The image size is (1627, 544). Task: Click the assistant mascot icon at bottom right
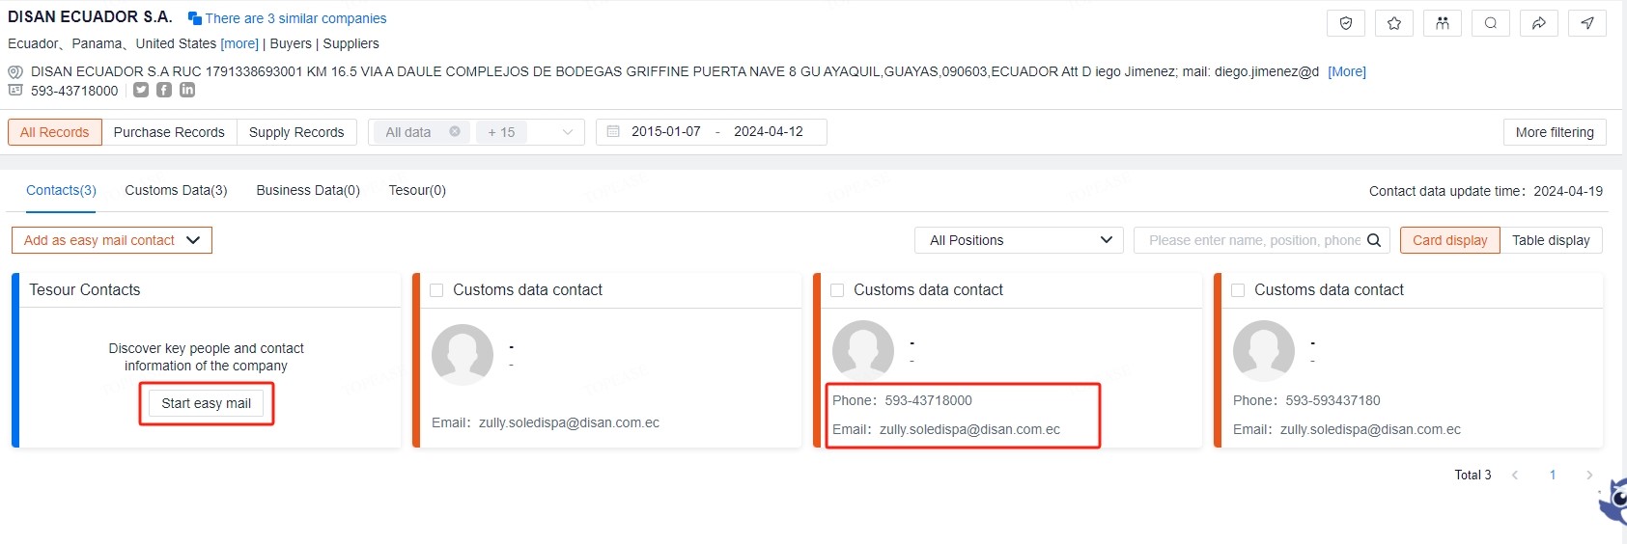click(x=1613, y=500)
